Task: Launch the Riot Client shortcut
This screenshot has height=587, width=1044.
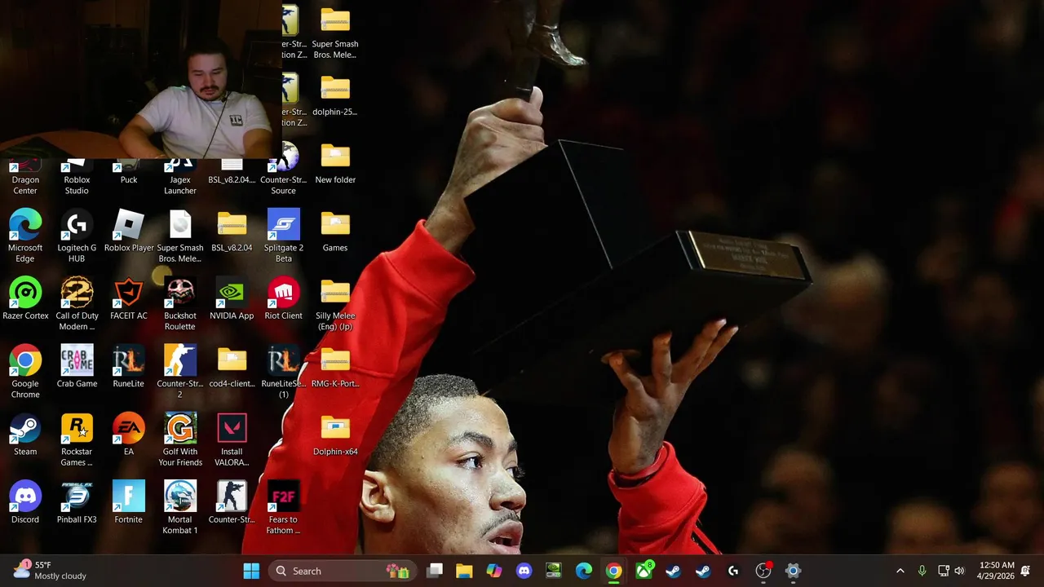Action: (x=284, y=299)
